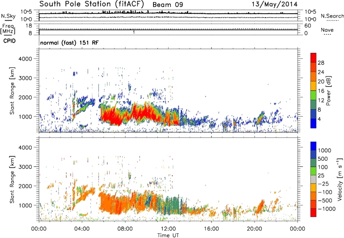Click the 3000 tick on power panel axis
The image size is (344, 238).
25,78
